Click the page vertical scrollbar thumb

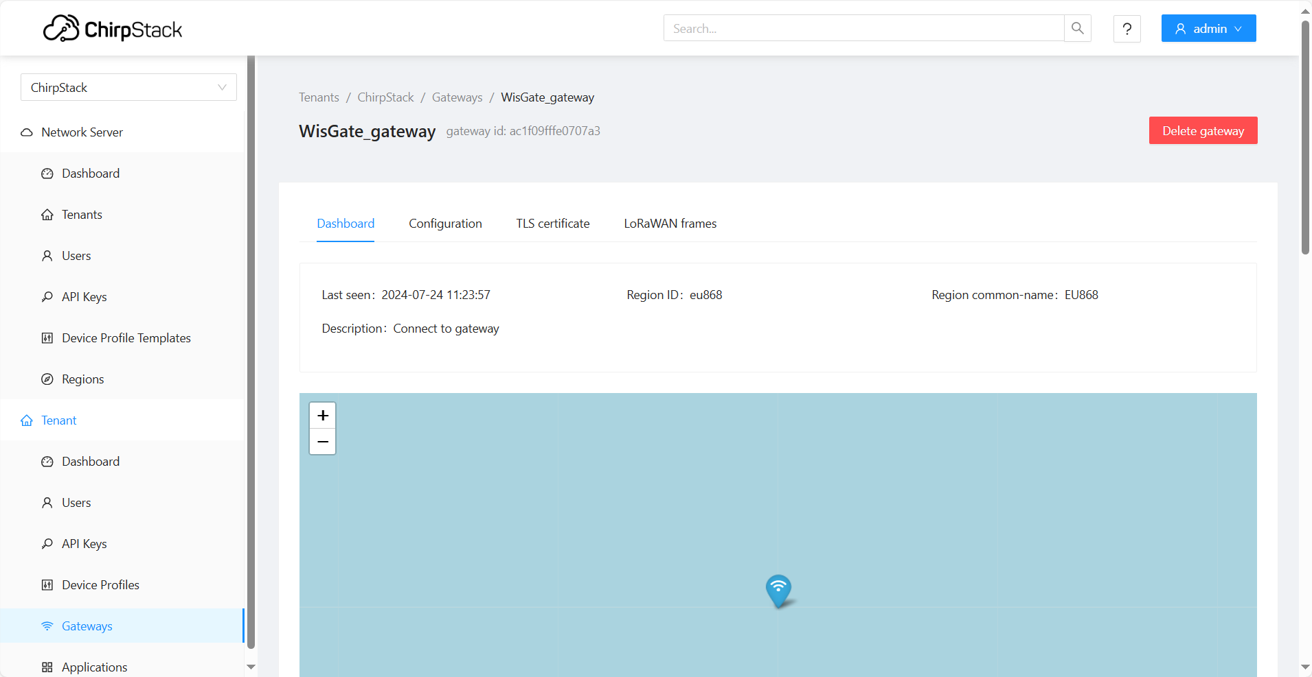click(x=1305, y=137)
